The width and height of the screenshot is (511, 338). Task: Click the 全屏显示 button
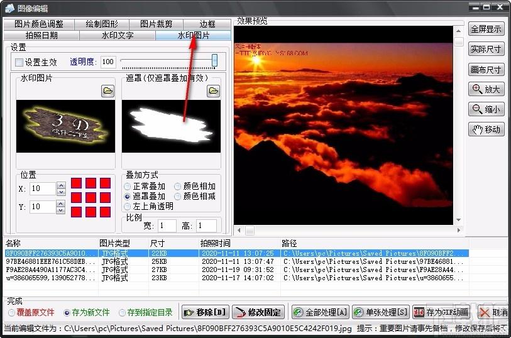(486, 29)
